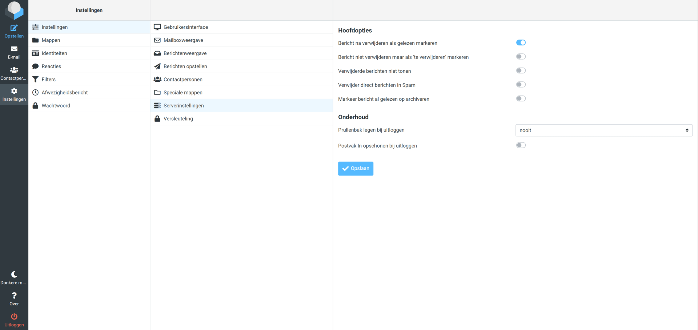Toggle 'Verwijderde berichten niet tonen' switch
The image size is (698, 330).
[x=521, y=71]
